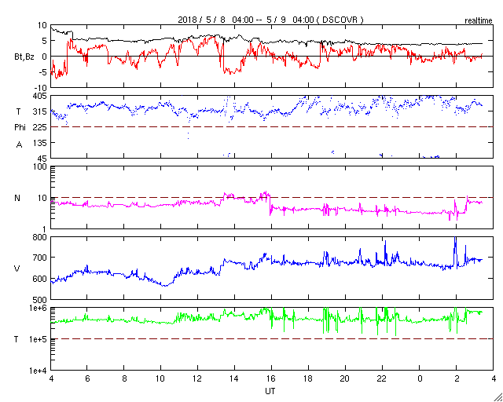Click the "315" tick value
The height and width of the screenshot is (402, 503).
click(x=41, y=111)
